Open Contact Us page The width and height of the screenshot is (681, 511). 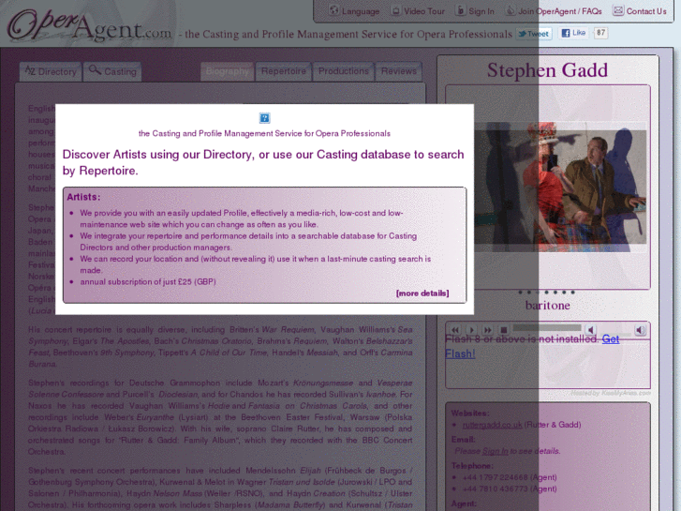click(646, 11)
